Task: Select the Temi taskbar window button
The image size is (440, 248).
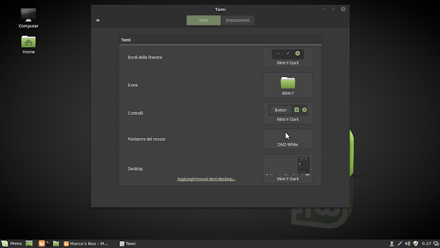Action: coord(128,243)
